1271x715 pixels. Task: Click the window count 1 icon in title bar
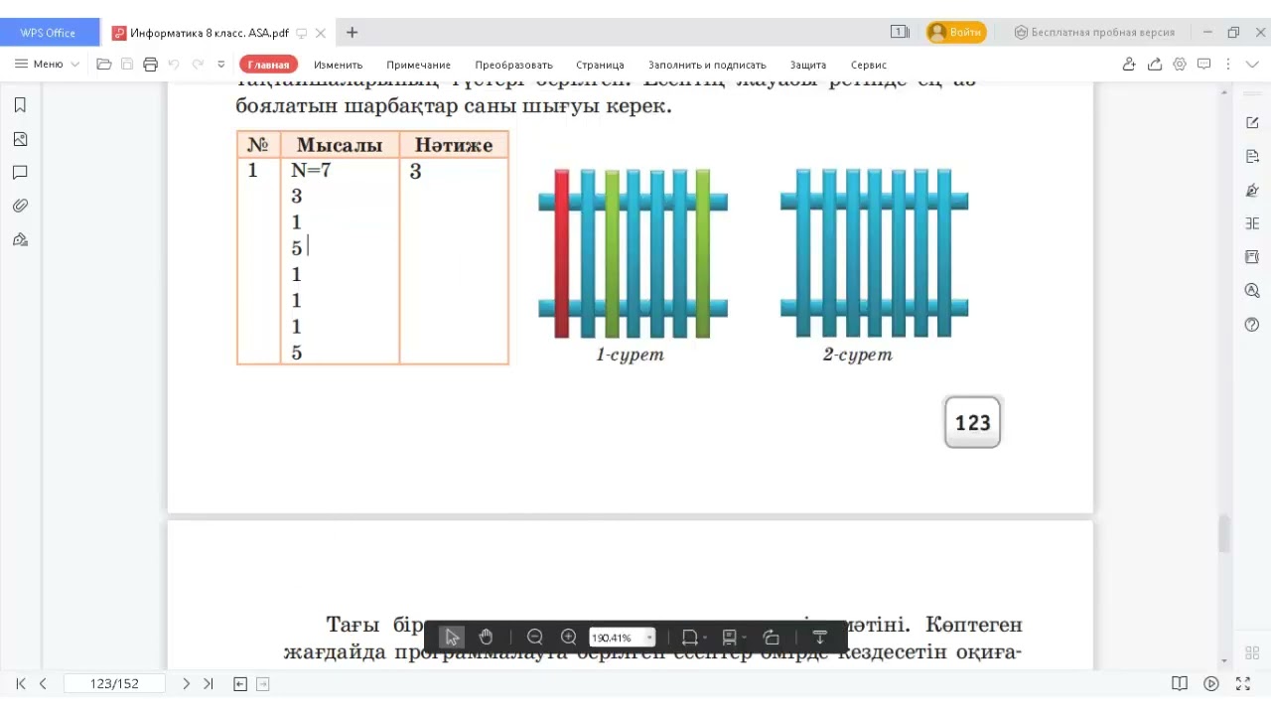tap(900, 32)
